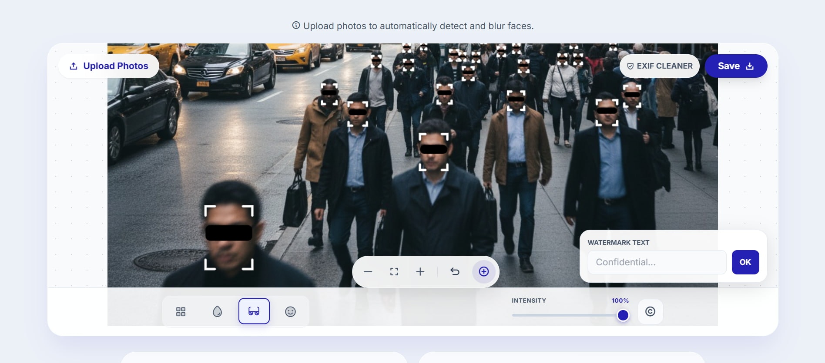Click the upload arrow icon
Image resolution: width=825 pixels, height=363 pixels.
click(74, 66)
